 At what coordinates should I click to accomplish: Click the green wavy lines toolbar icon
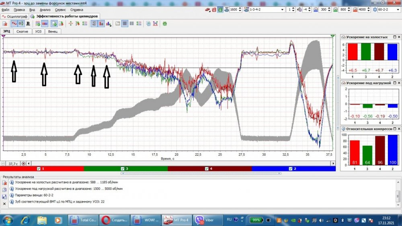tap(37, 24)
